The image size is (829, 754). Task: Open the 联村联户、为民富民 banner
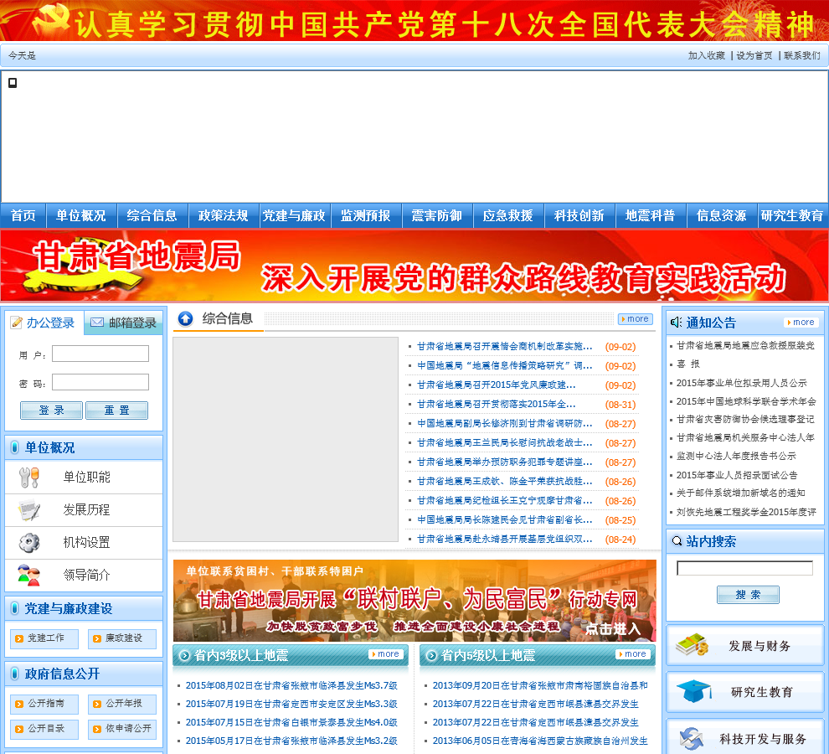pos(414,601)
